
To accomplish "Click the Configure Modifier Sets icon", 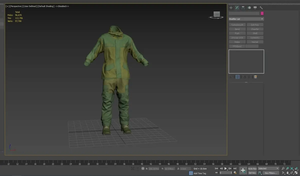I will [x=255, y=77].
